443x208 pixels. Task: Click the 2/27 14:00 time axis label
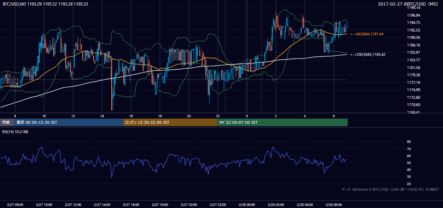tap(102, 205)
